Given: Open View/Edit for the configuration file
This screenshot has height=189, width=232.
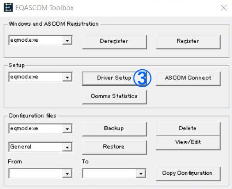Looking at the screenshot, I should (188, 143).
